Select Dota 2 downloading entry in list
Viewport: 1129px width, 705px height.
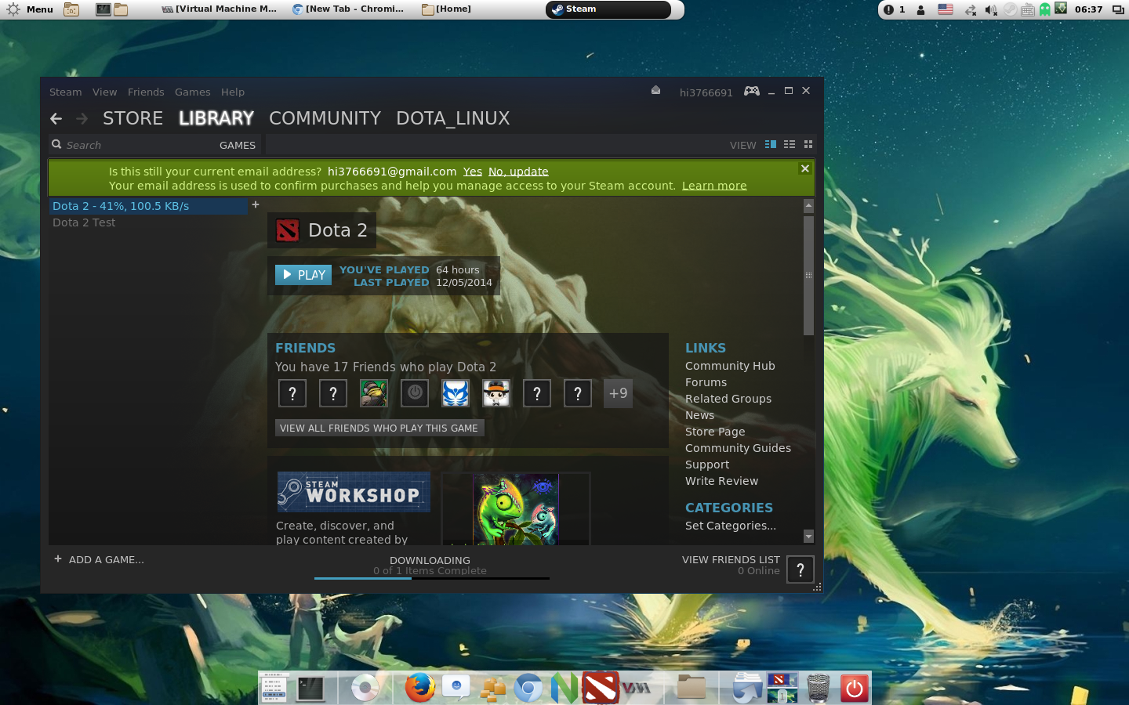pos(148,206)
